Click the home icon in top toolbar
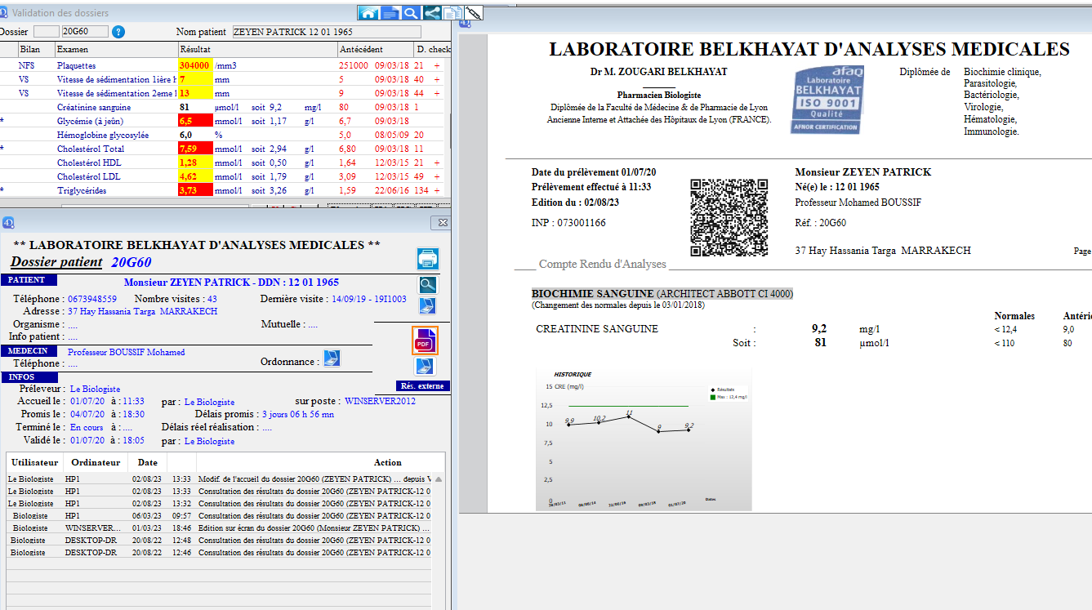The image size is (1092, 610). tap(368, 12)
